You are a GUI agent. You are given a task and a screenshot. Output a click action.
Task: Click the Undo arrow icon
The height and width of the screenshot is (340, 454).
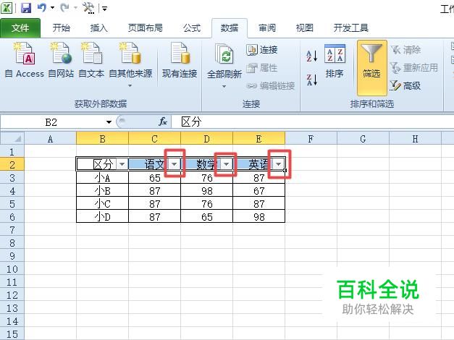pos(42,8)
